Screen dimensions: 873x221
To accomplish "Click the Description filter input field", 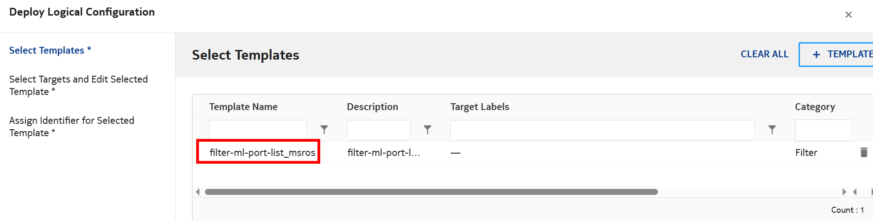I will [x=378, y=130].
